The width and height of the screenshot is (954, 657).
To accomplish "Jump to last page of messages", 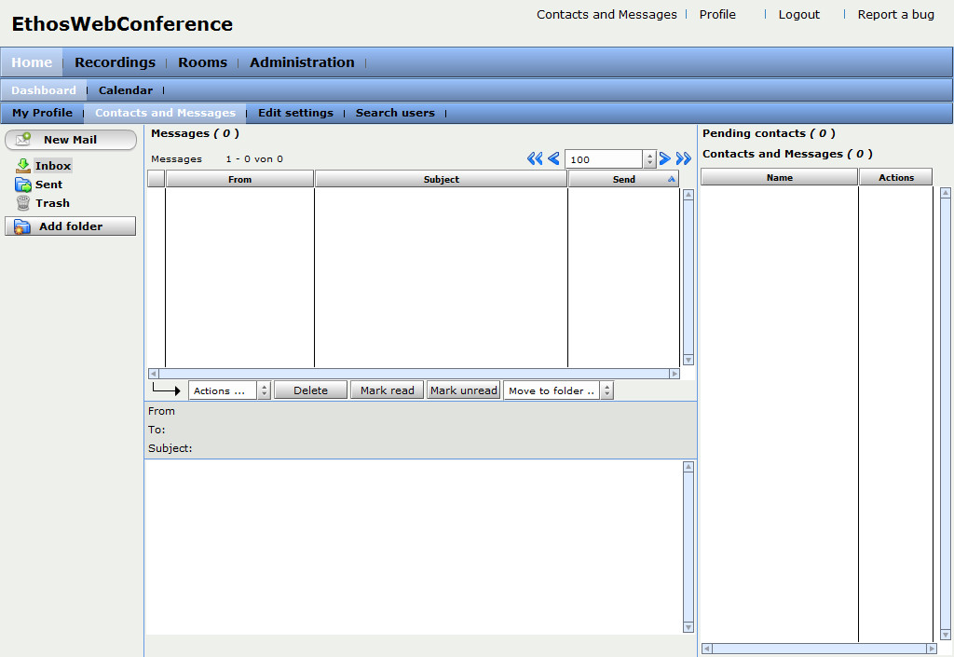I will point(684,159).
